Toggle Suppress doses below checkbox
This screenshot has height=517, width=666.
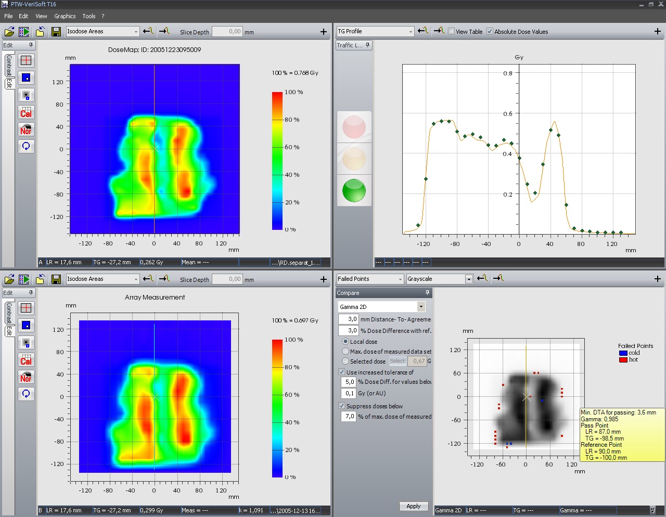pyautogui.click(x=342, y=406)
